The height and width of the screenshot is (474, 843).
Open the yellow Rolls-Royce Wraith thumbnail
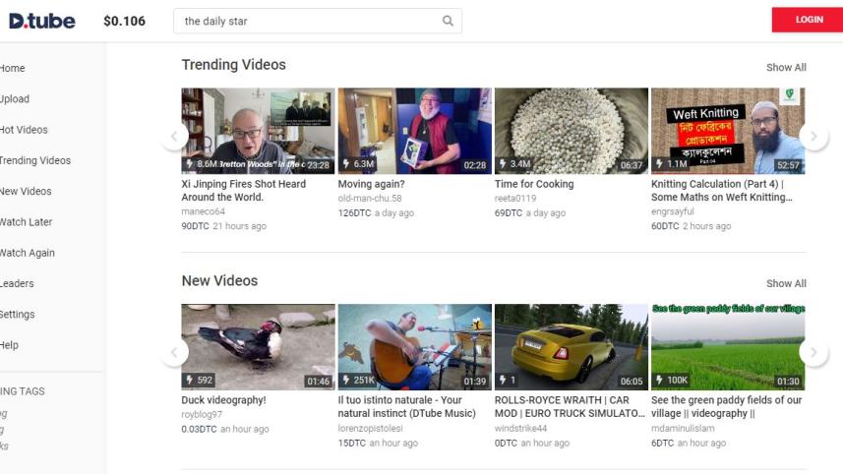pyautogui.click(x=571, y=346)
